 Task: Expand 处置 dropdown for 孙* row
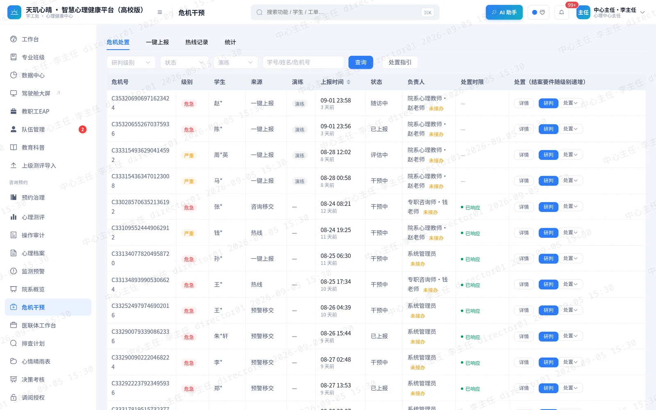[570, 258]
